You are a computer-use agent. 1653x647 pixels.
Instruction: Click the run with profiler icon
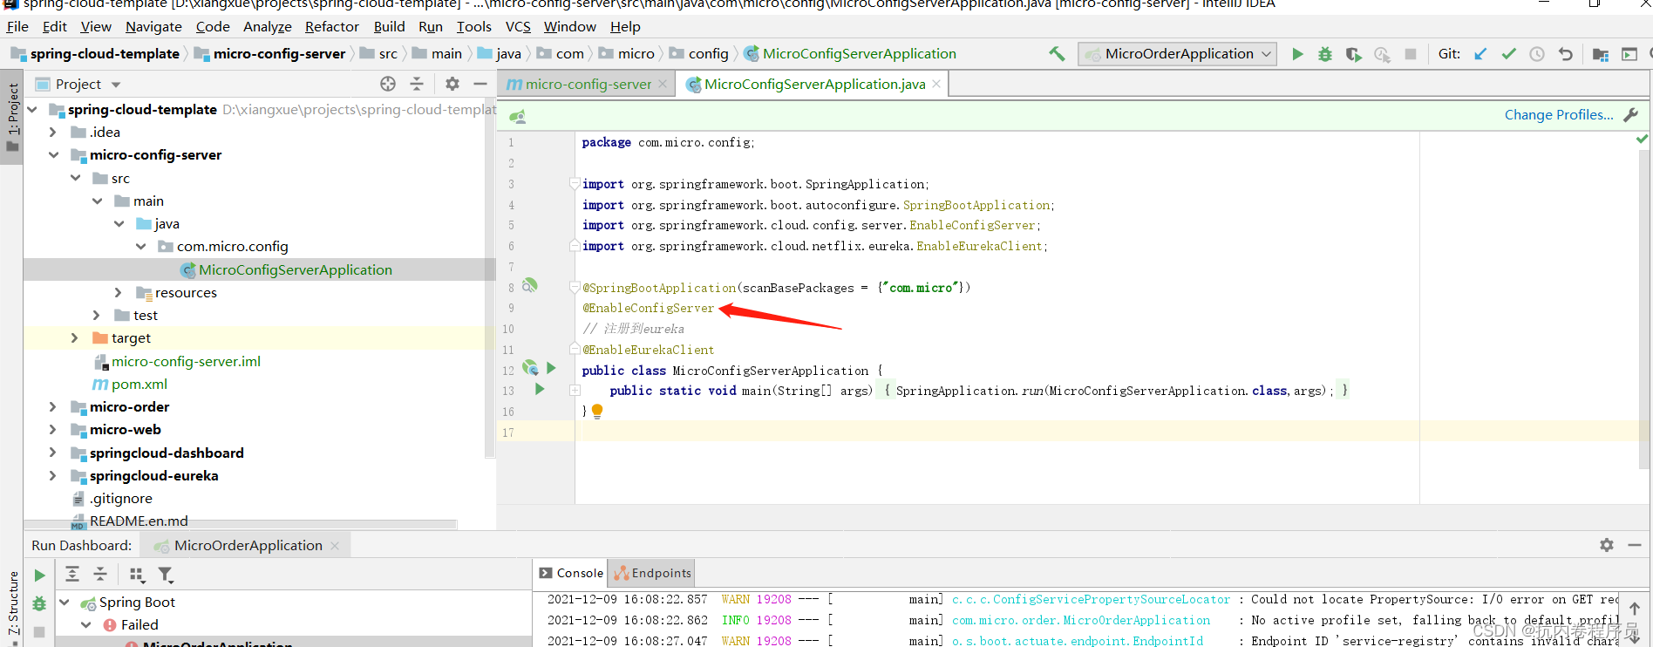pyautogui.click(x=1382, y=54)
